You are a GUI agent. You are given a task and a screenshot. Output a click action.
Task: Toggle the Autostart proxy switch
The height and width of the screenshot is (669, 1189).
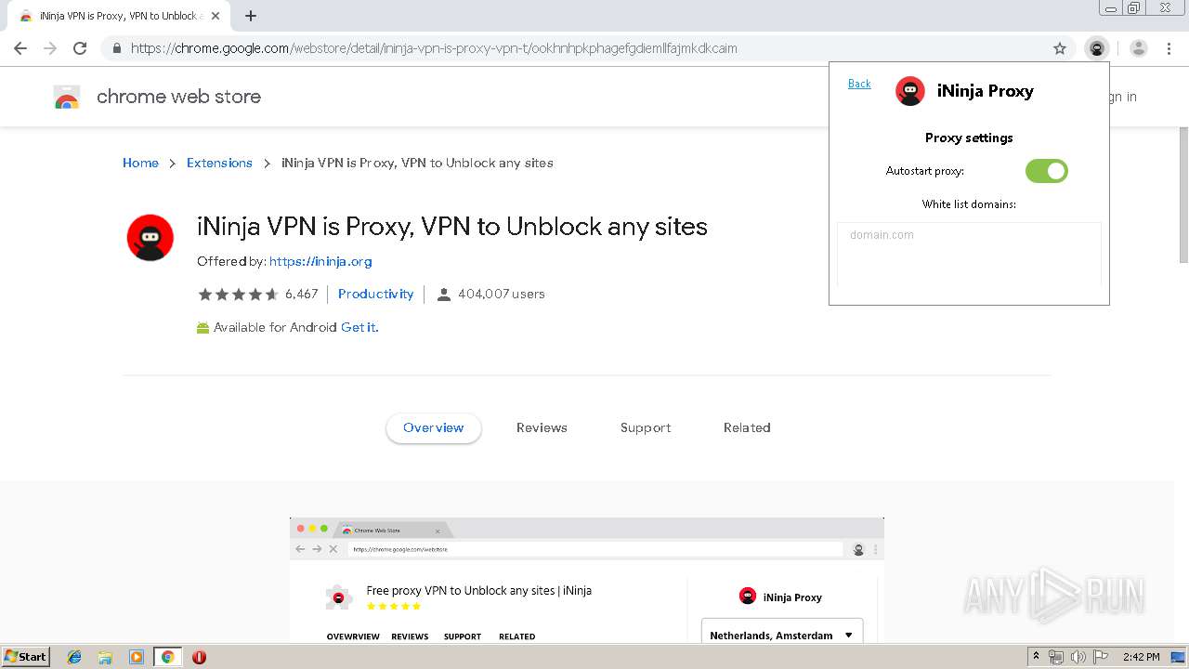tap(1047, 171)
